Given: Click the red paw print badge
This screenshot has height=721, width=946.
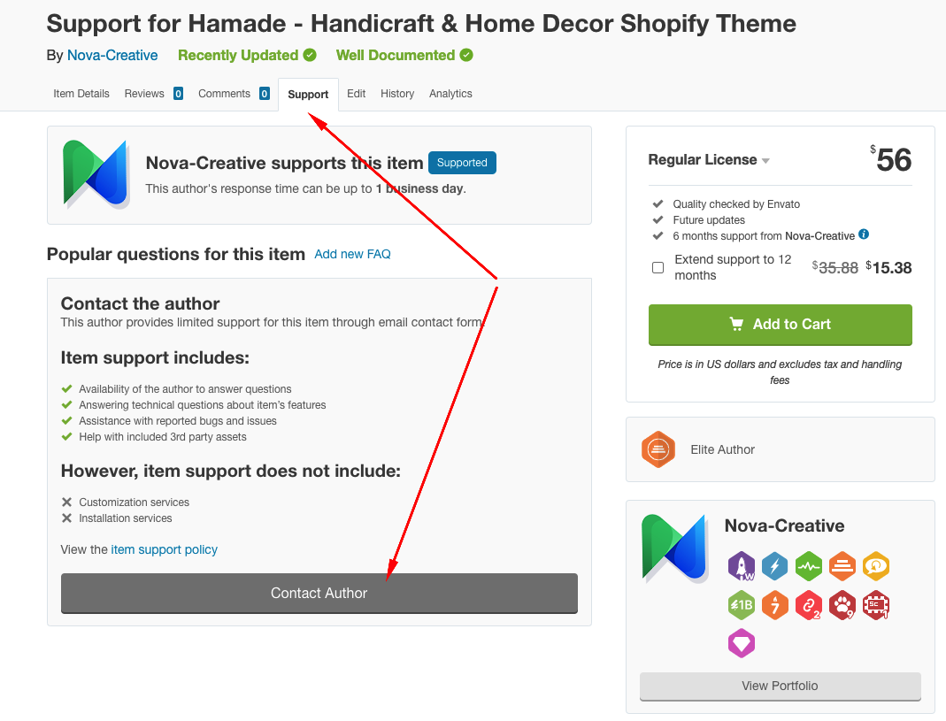Looking at the screenshot, I should click(842, 605).
